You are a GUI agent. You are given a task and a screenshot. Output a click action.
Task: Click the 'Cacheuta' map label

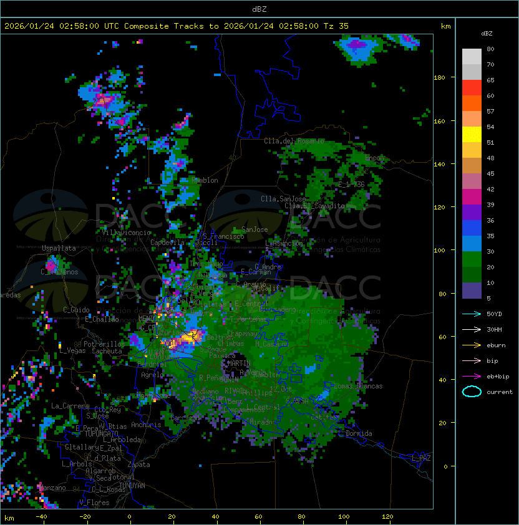(107, 351)
